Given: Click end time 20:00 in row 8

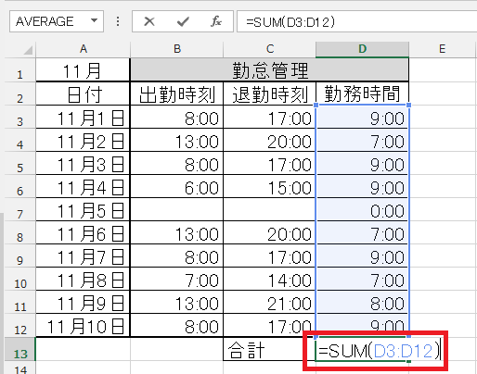Looking at the screenshot, I should (x=269, y=232).
